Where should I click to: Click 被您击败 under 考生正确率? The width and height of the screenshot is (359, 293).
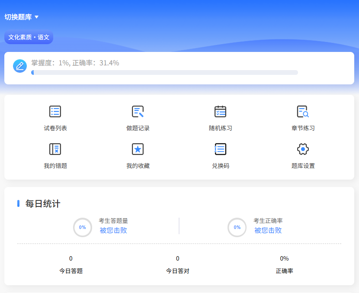pos(268,230)
